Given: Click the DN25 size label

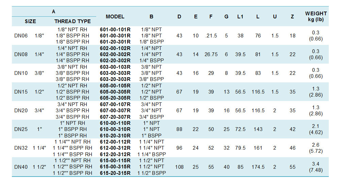Looking at the screenshot, I should tap(21, 129).
